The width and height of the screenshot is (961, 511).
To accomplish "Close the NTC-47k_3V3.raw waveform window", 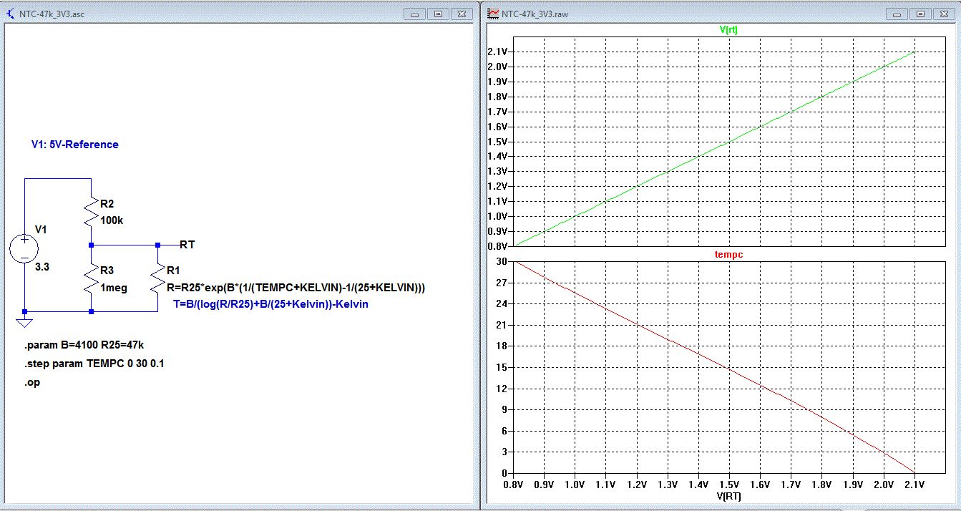I will point(945,14).
